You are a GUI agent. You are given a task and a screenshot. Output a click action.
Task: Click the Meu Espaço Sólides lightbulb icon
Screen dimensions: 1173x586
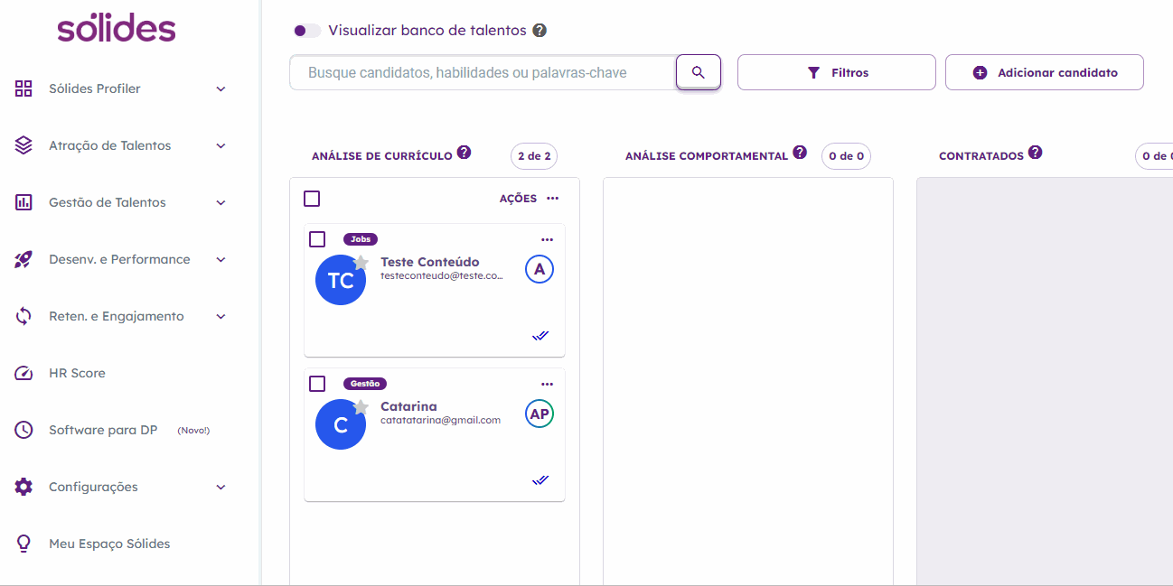click(x=23, y=544)
